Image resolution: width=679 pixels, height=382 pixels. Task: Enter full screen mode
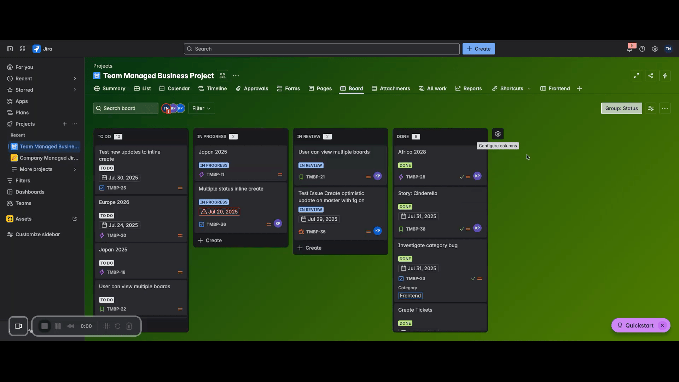coord(637,76)
